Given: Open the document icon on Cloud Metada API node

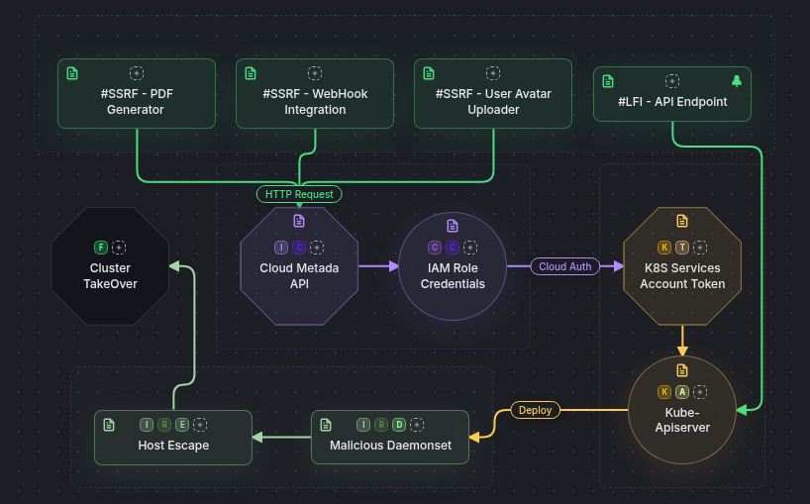Looking at the screenshot, I should pyautogui.click(x=299, y=221).
